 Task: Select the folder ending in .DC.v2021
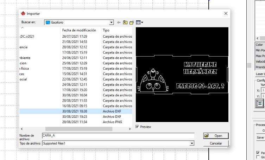(x=76, y=36)
